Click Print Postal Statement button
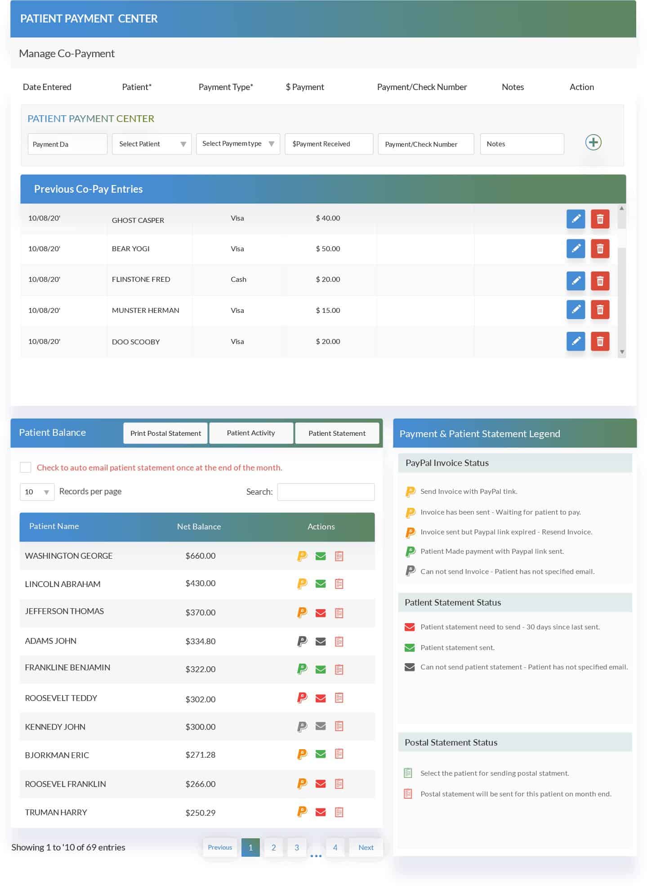Image resolution: width=647 pixels, height=886 pixels. point(165,433)
